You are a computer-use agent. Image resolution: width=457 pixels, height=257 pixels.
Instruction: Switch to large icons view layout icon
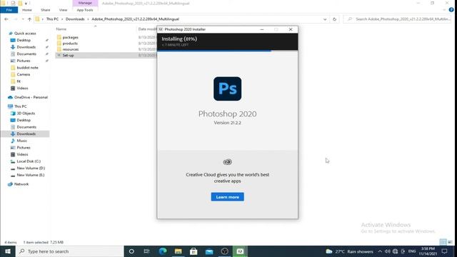(x=450, y=242)
